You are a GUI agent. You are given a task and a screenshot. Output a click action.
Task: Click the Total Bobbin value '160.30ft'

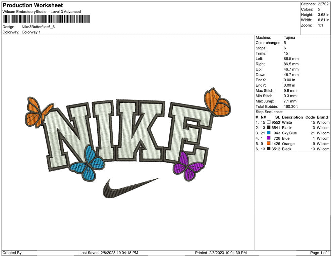click(x=290, y=106)
